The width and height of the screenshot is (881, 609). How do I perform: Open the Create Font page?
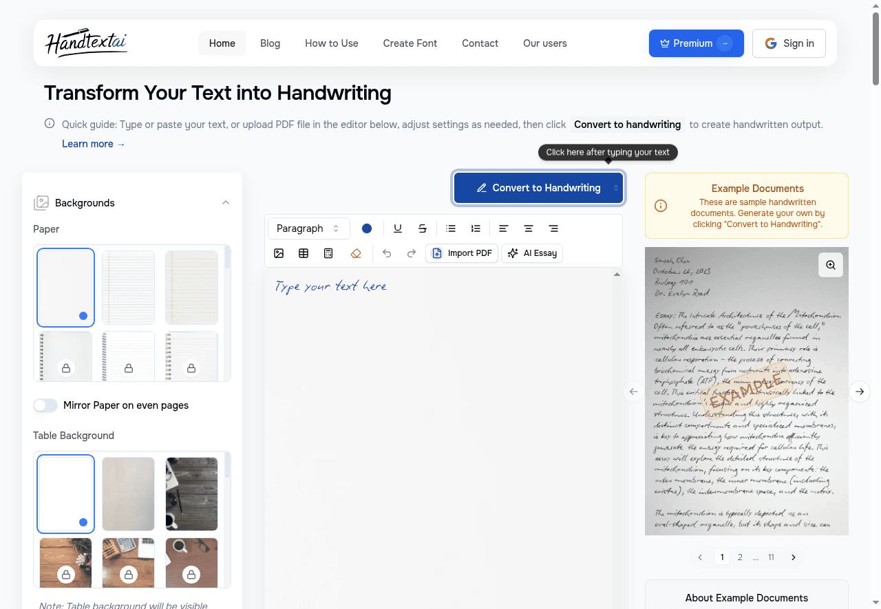pyautogui.click(x=410, y=43)
